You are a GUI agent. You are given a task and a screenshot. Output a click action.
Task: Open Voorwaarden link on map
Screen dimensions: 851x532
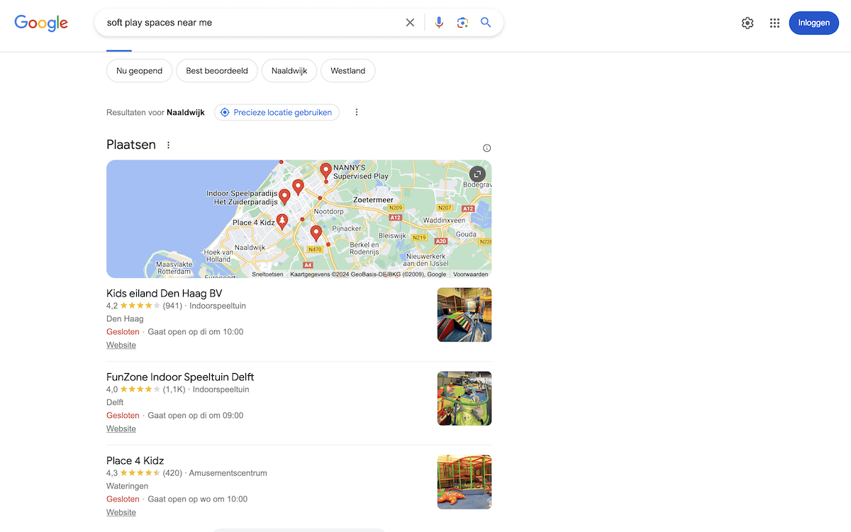click(471, 275)
